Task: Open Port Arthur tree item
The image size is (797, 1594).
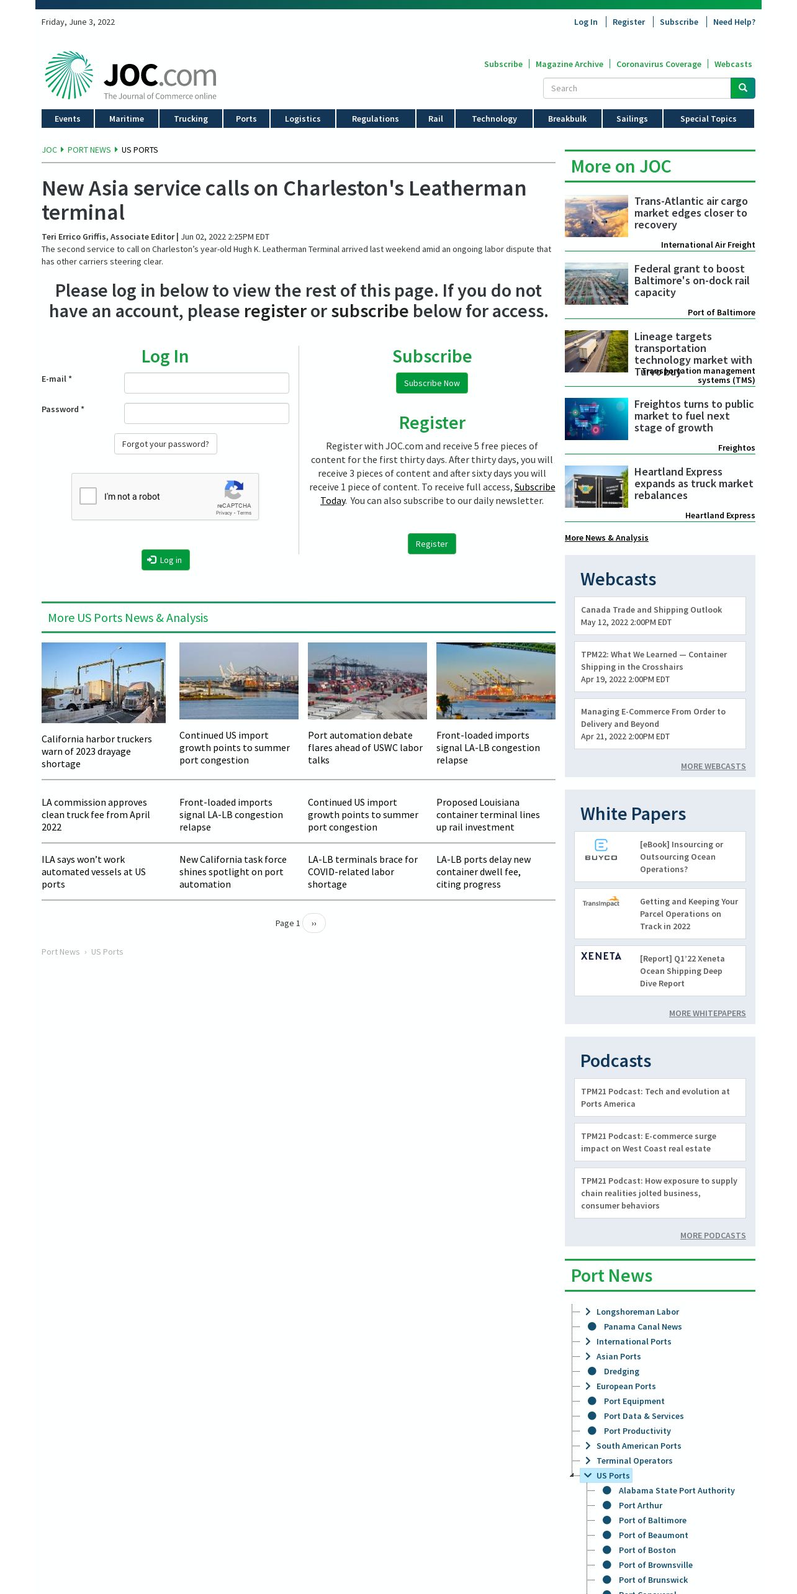Action: [x=641, y=1505]
